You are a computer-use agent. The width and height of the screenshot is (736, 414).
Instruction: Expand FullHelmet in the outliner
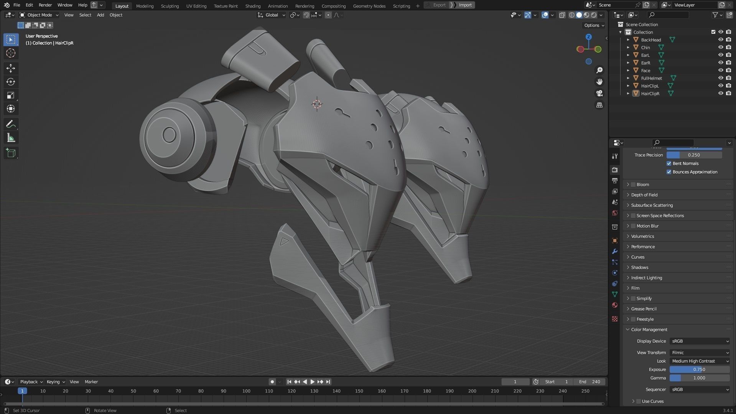(x=628, y=78)
